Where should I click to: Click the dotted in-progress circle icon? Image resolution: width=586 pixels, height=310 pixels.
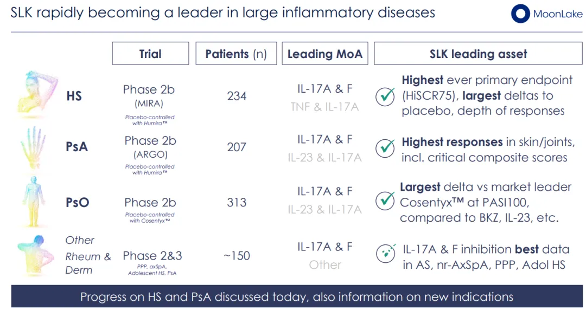pos(385,254)
